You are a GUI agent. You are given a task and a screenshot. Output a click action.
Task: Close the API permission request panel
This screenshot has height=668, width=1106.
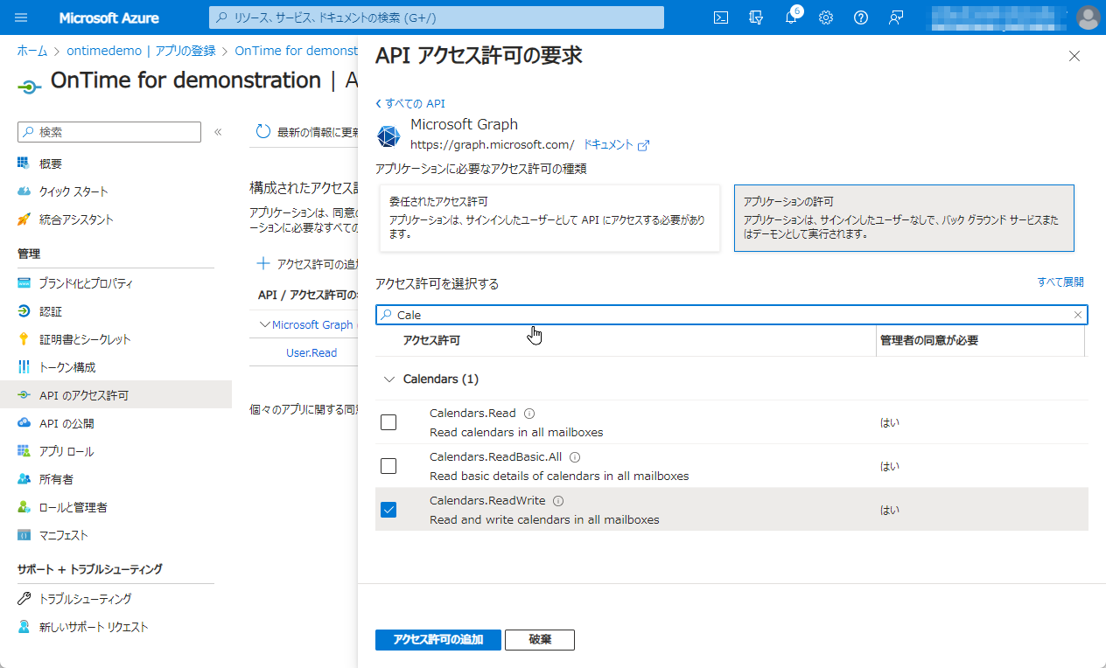click(1074, 56)
